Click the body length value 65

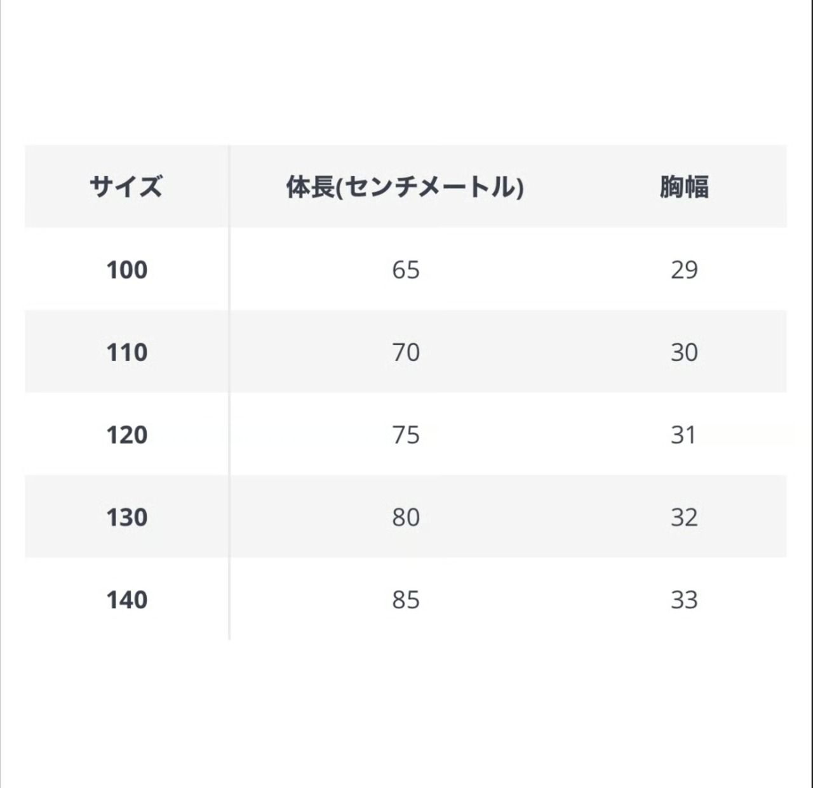[x=406, y=270]
